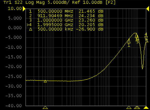Click the reference level triangle beside 10.00
This screenshot has width=150, height=110.
(x=24, y=9)
